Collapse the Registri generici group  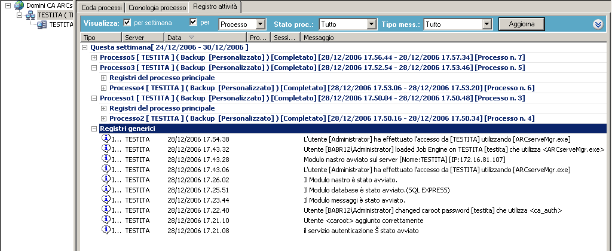[x=94, y=129]
